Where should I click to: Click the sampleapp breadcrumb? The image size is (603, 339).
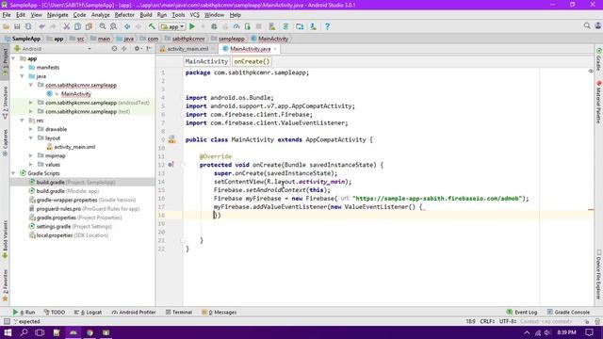[231, 39]
